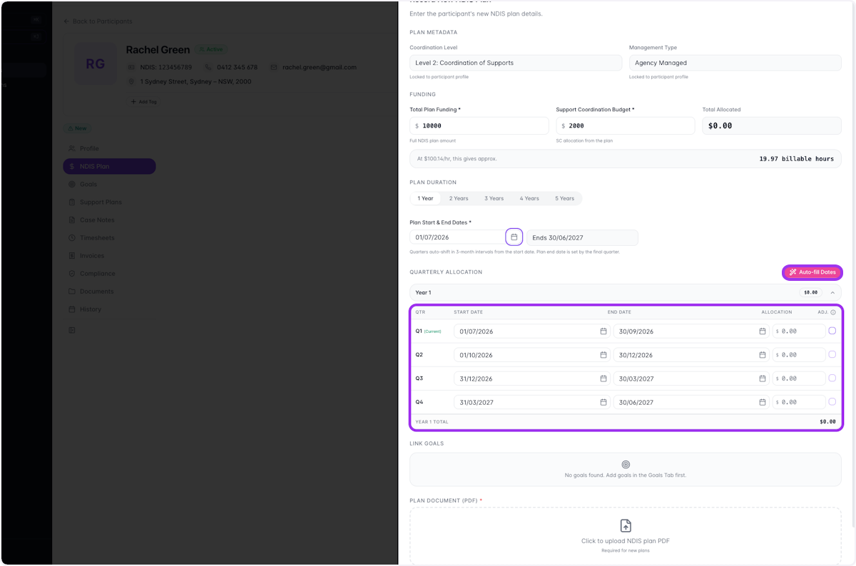Click the Q2 allocation amount field
Viewport: 856px width, 566px height.
click(x=799, y=355)
